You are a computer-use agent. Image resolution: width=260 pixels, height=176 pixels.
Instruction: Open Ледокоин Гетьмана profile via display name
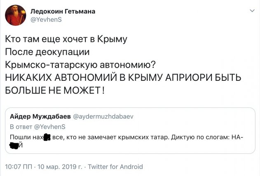pos(63,11)
